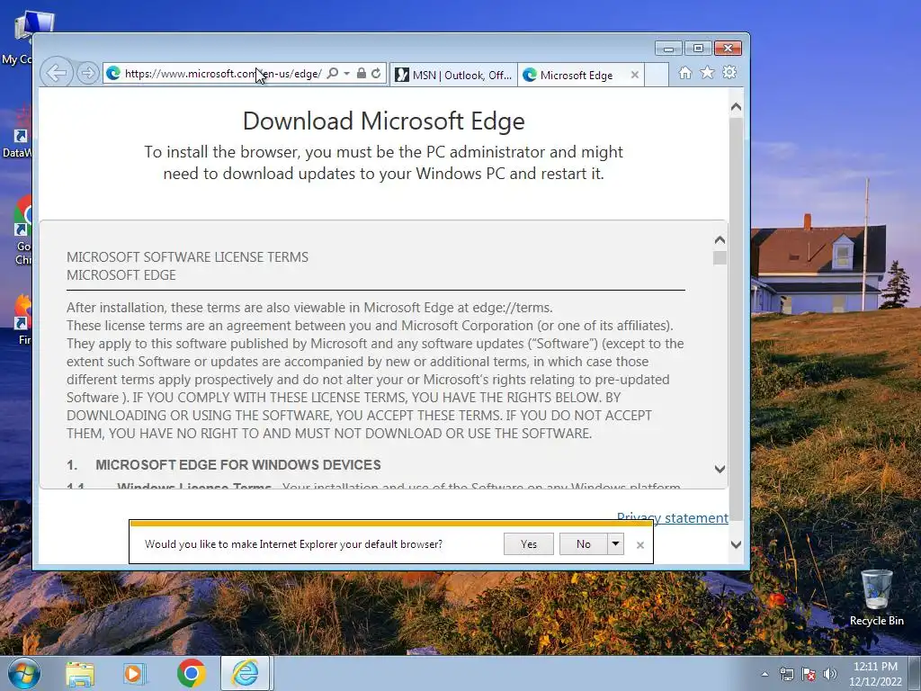Screen dimensions: 921x691
Task: Switch to the MSN | Outlook tab
Action: click(453, 76)
